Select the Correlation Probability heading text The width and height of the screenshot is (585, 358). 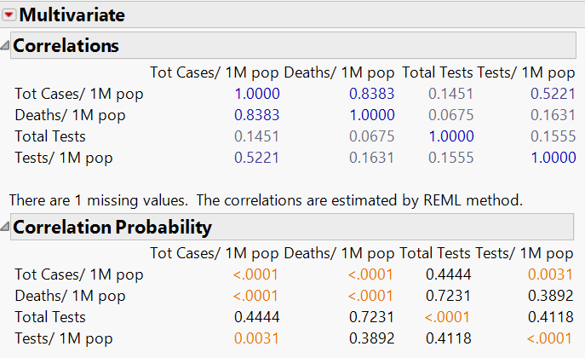click(112, 227)
